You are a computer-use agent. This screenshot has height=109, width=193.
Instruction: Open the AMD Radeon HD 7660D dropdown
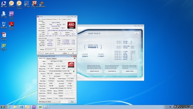click(x=49, y=102)
